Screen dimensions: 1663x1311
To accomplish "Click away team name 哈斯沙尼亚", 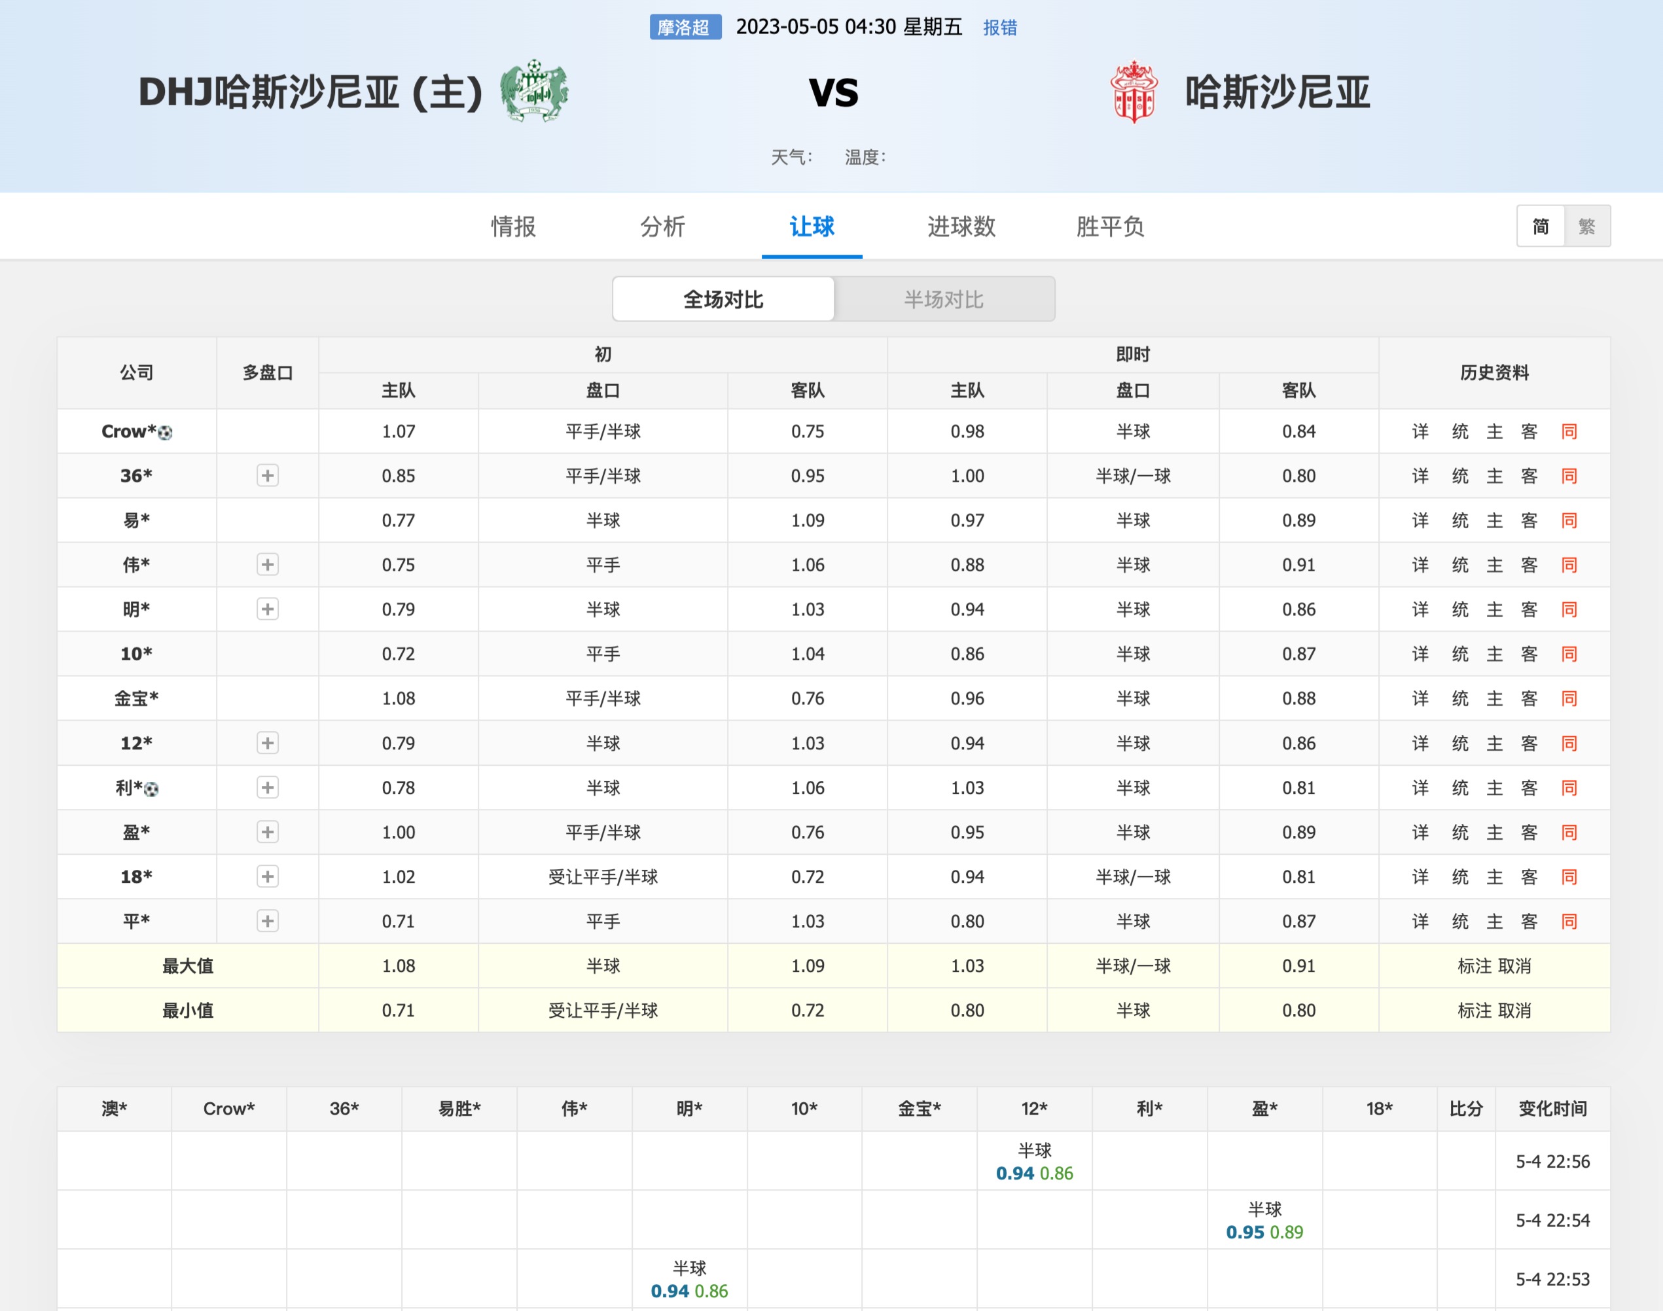I will tap(1278, 92).
